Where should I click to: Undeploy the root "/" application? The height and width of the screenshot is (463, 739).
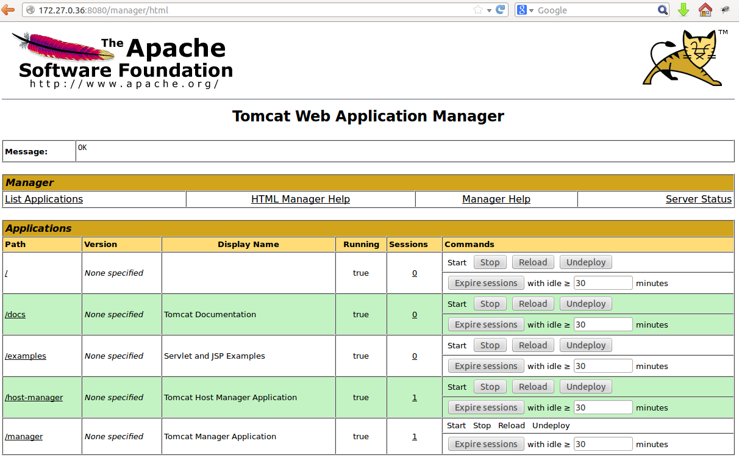pos(586,262)
